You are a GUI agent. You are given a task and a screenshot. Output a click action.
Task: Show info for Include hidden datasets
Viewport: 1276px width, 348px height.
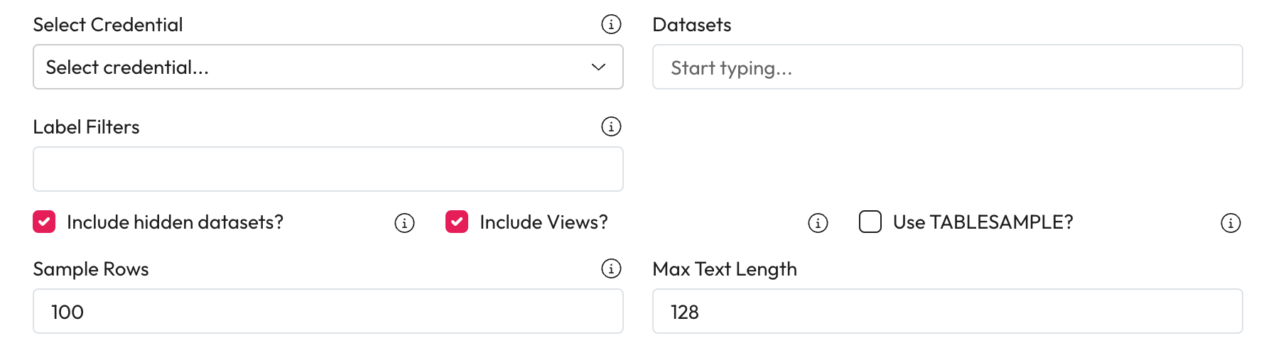404,223
